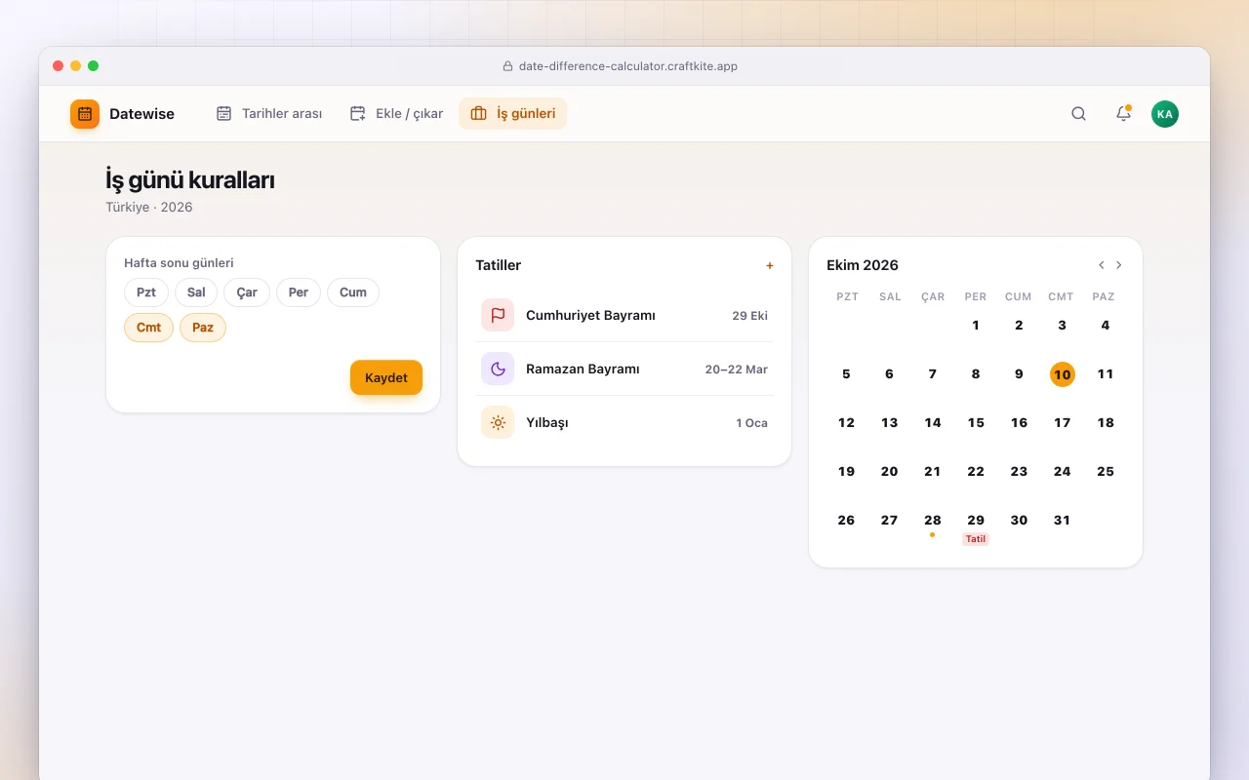Click the sun icon for Yılbaşı
Image resolution: width=1249 pixels, height=780 pixels.
[x=498, y=422]
